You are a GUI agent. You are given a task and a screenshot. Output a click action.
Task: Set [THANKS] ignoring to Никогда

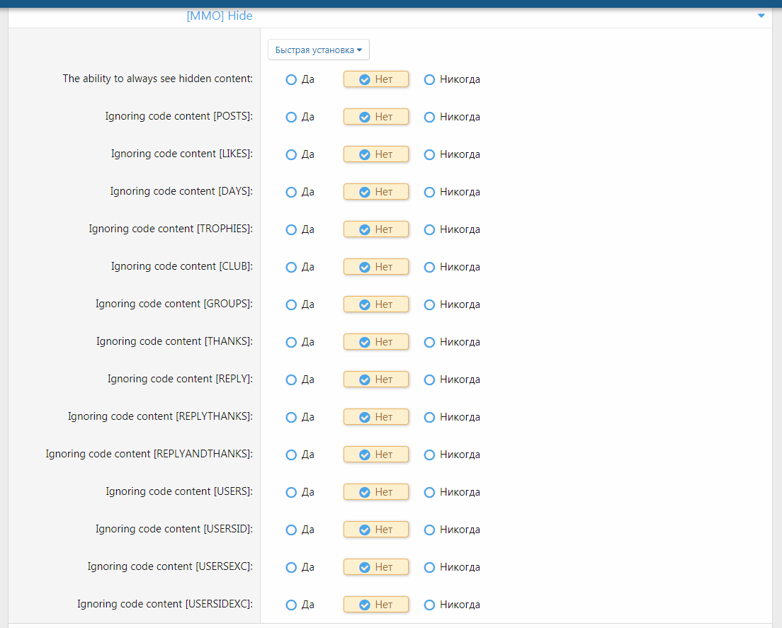429,343
